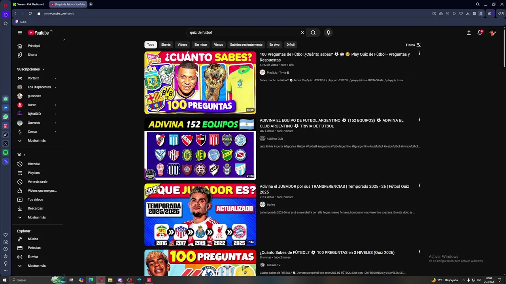The height and width of the screenshot is (284, 506).
Task: Select the Sin mirar filter chip
Action: coord(201,45)
